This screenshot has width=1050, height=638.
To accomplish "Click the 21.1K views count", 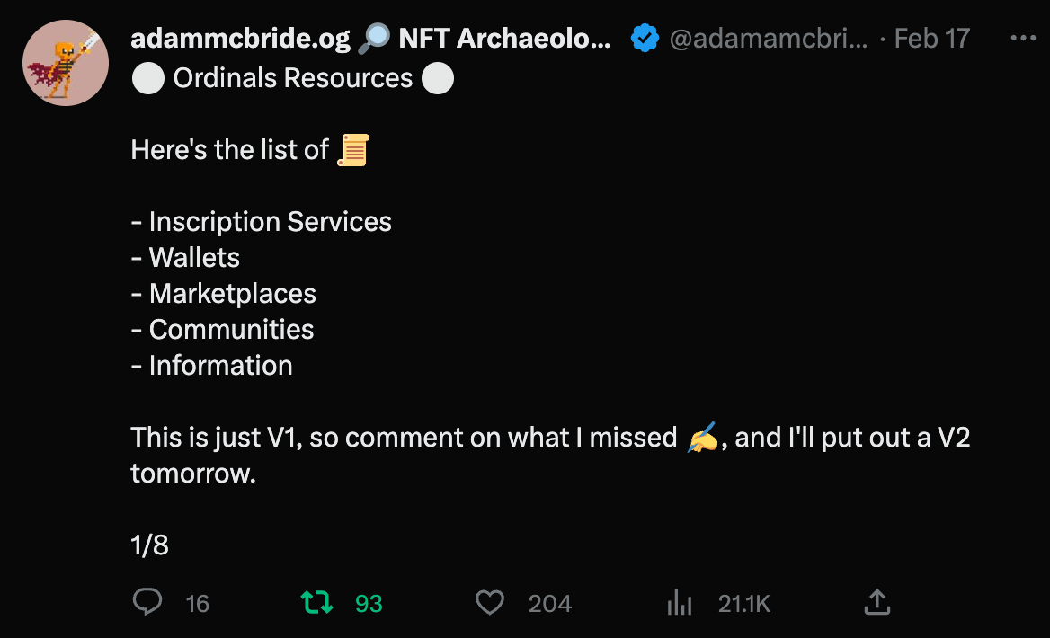I will pos(744,604).
